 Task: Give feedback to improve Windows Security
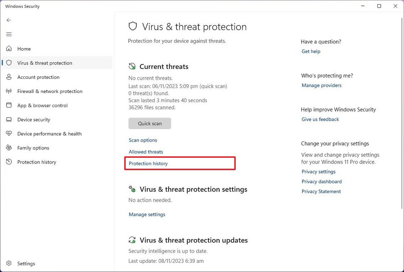[320, 119]
